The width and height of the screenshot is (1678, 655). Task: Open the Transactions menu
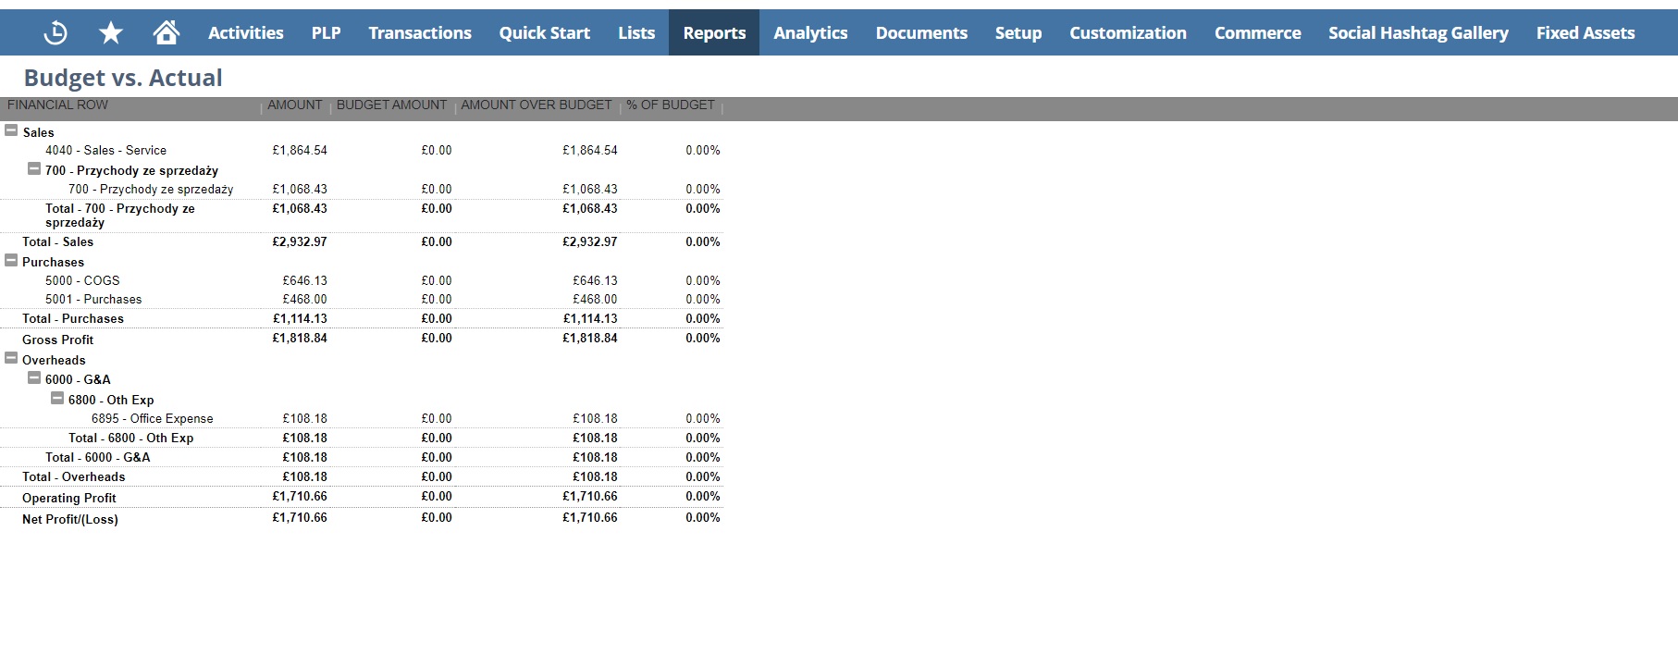point(420,33)
